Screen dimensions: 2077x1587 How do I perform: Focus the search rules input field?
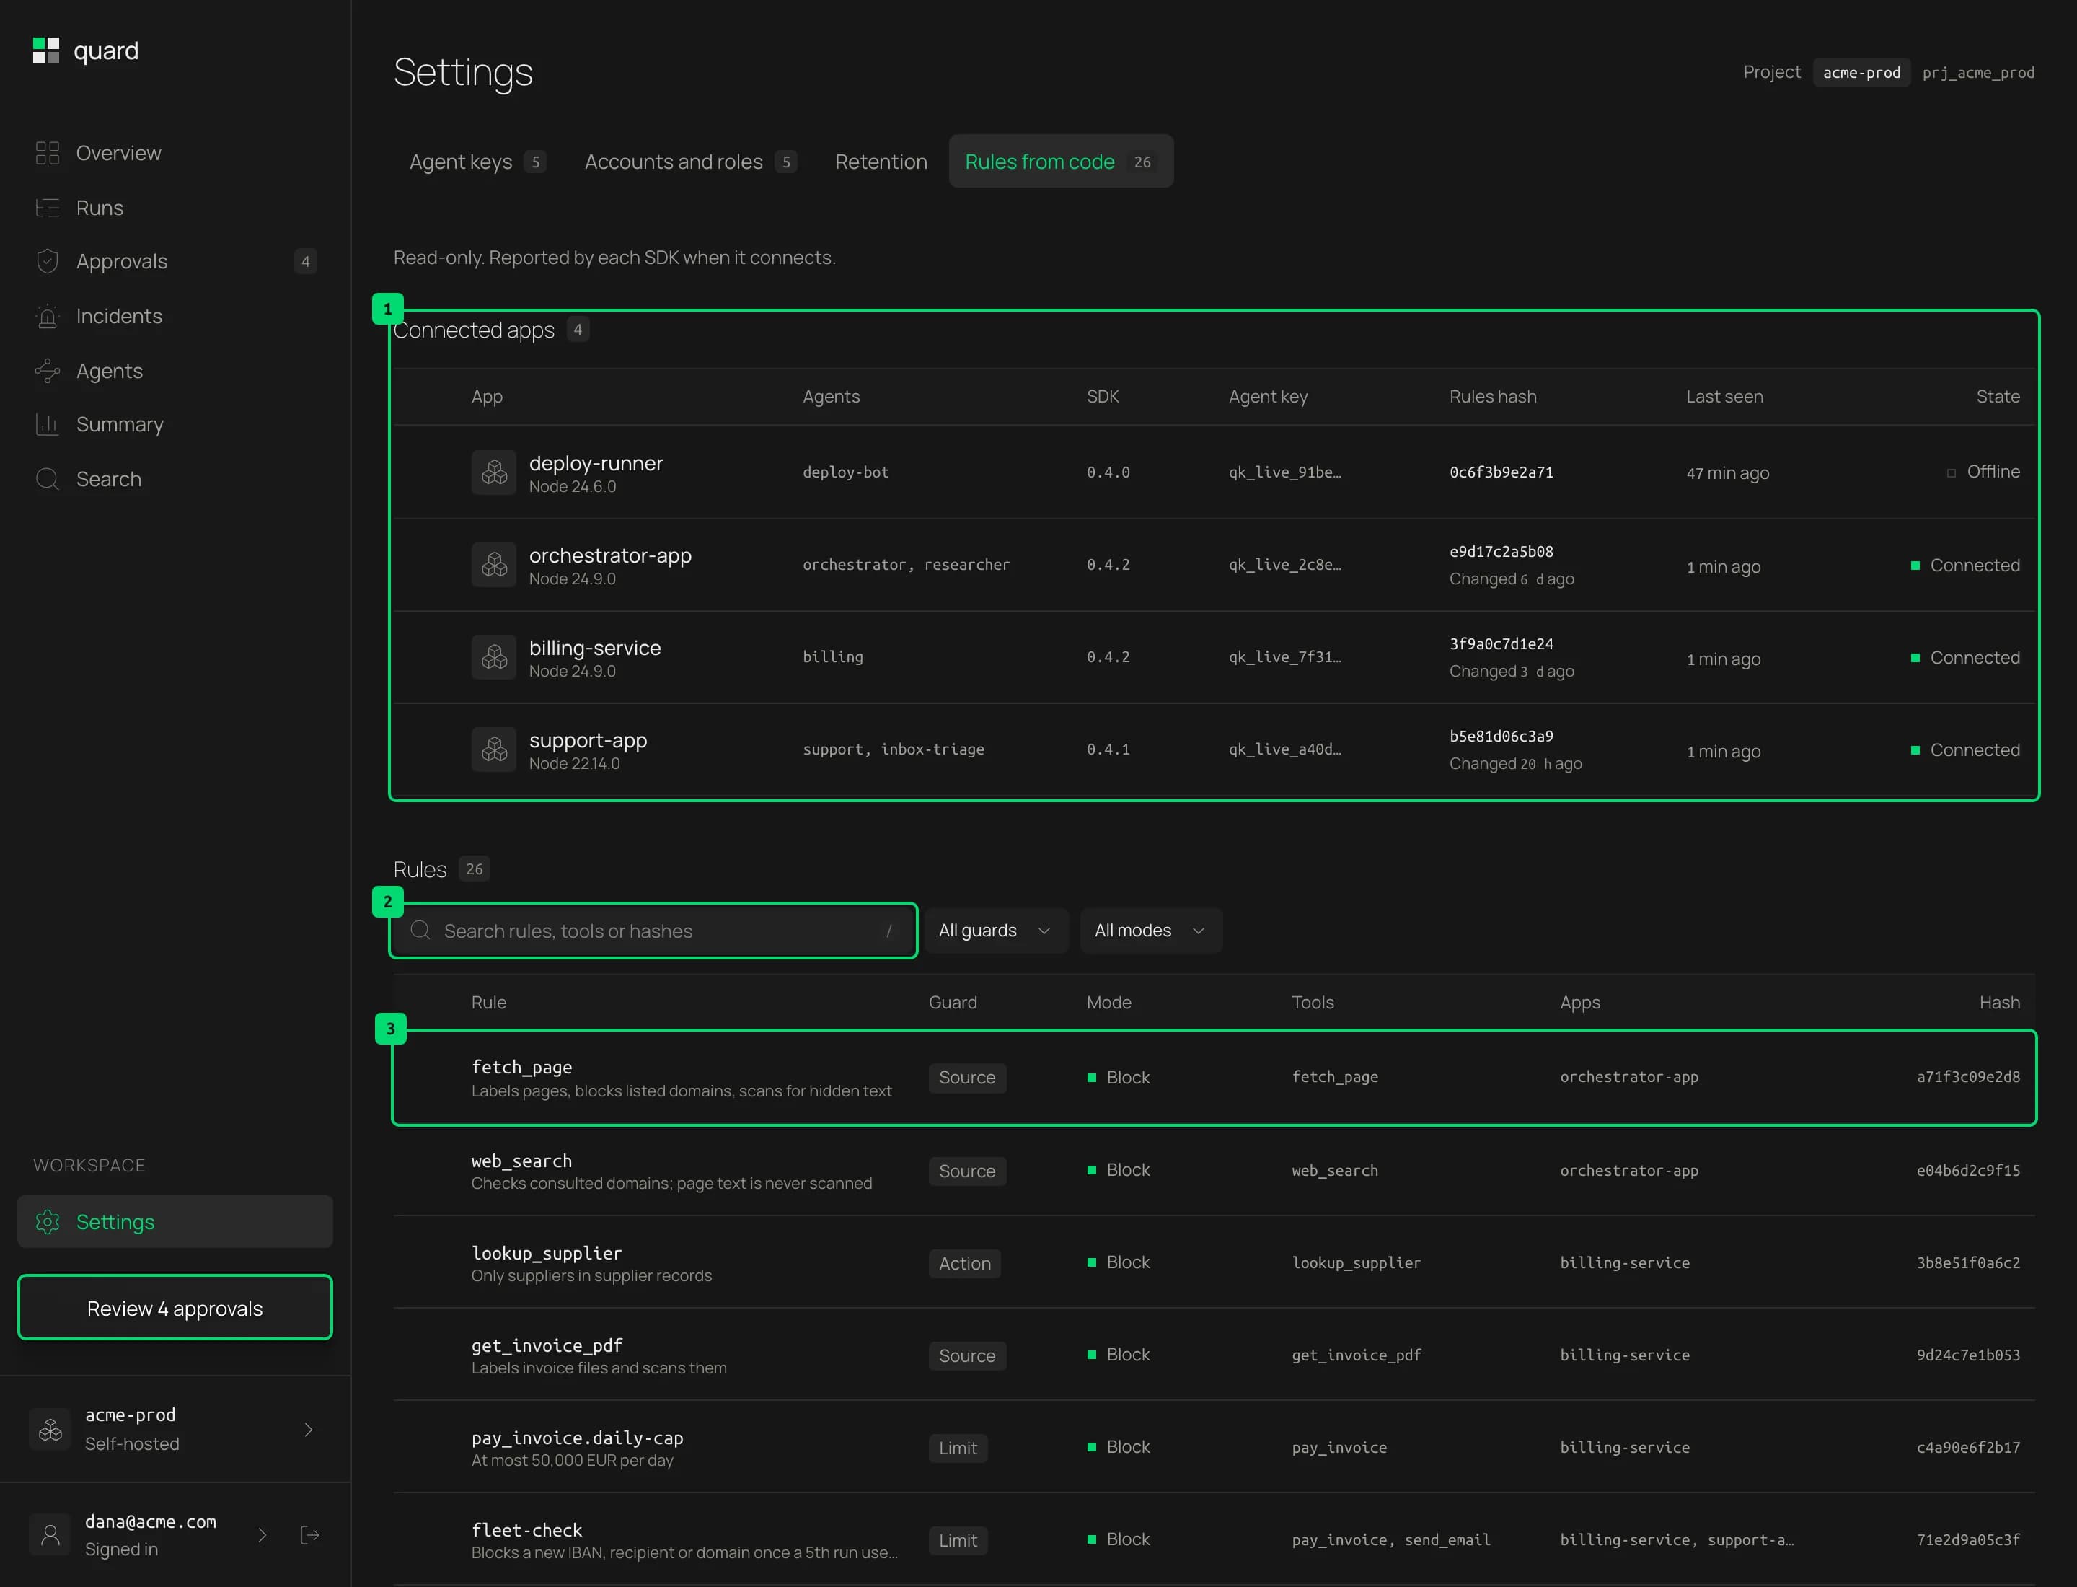tap(653, 931)
